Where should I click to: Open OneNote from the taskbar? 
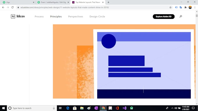96,108
